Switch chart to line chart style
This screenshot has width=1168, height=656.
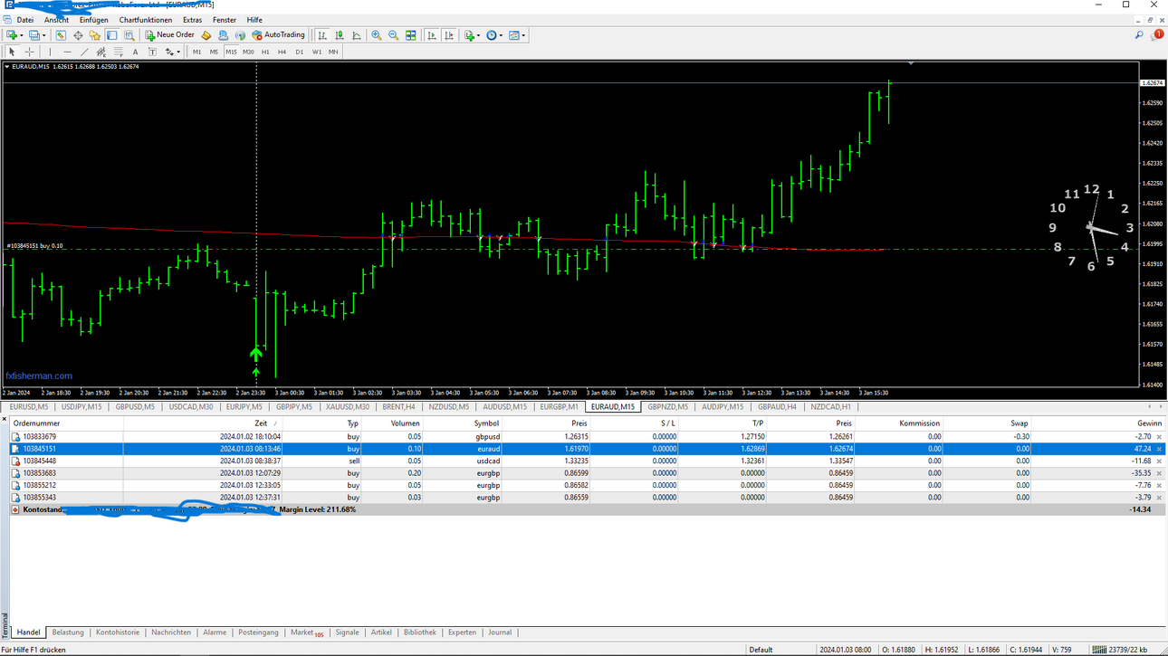pos(357,35)
